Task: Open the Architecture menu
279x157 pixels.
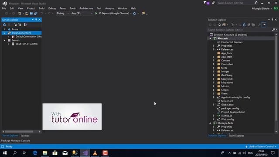Action: pos(86,8)
